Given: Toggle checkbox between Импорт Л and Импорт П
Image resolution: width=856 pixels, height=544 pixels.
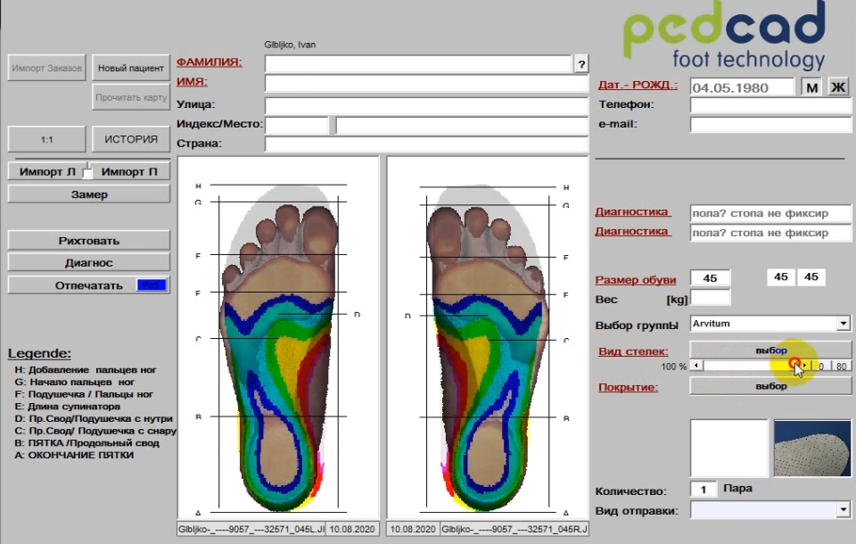Looking at the screenshot, I should [87, 172].
